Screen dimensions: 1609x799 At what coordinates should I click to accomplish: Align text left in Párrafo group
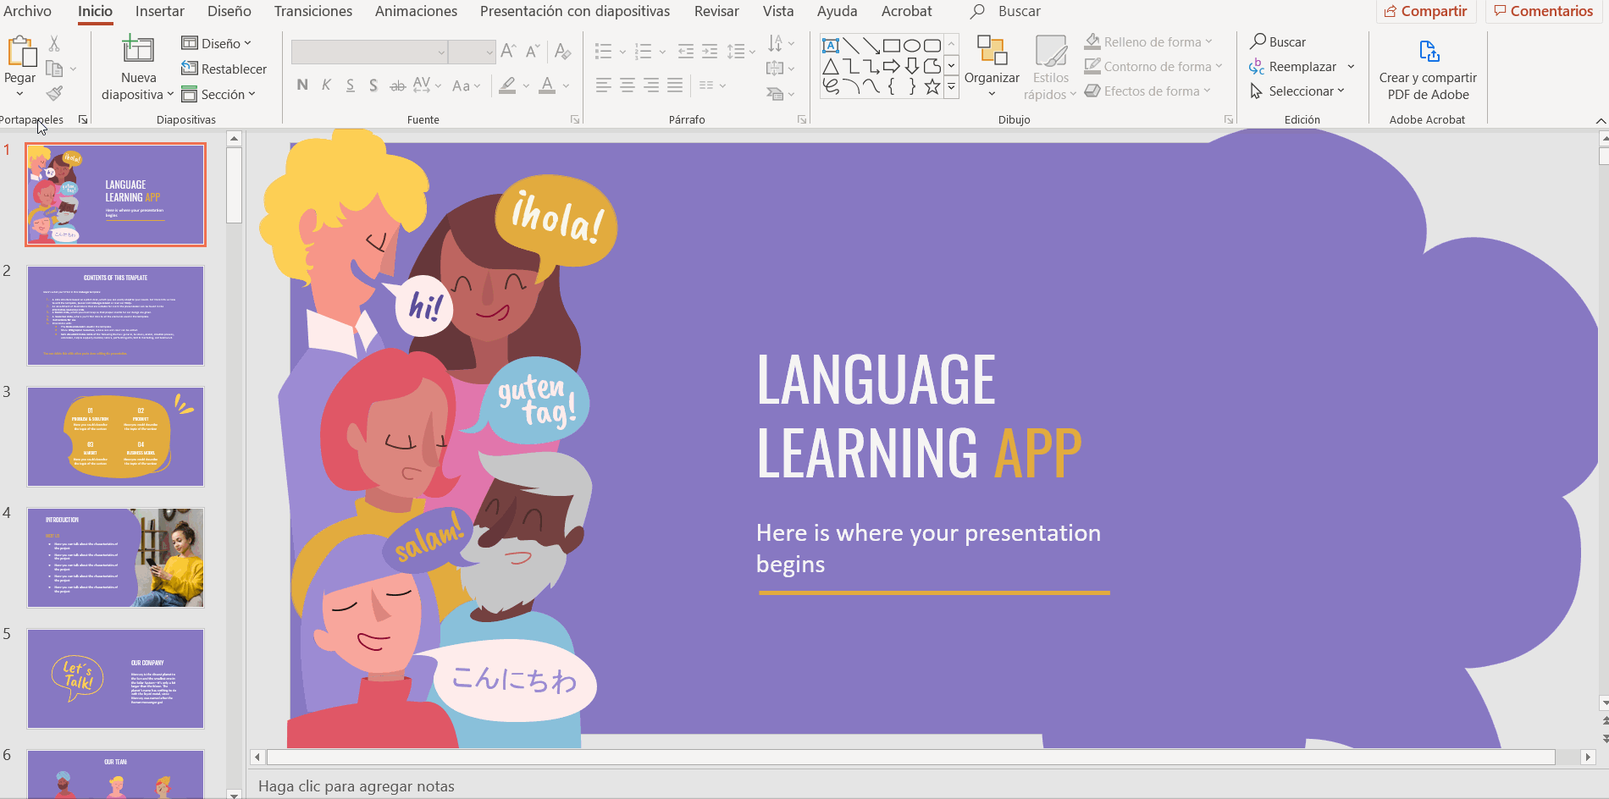click(603, 85)
